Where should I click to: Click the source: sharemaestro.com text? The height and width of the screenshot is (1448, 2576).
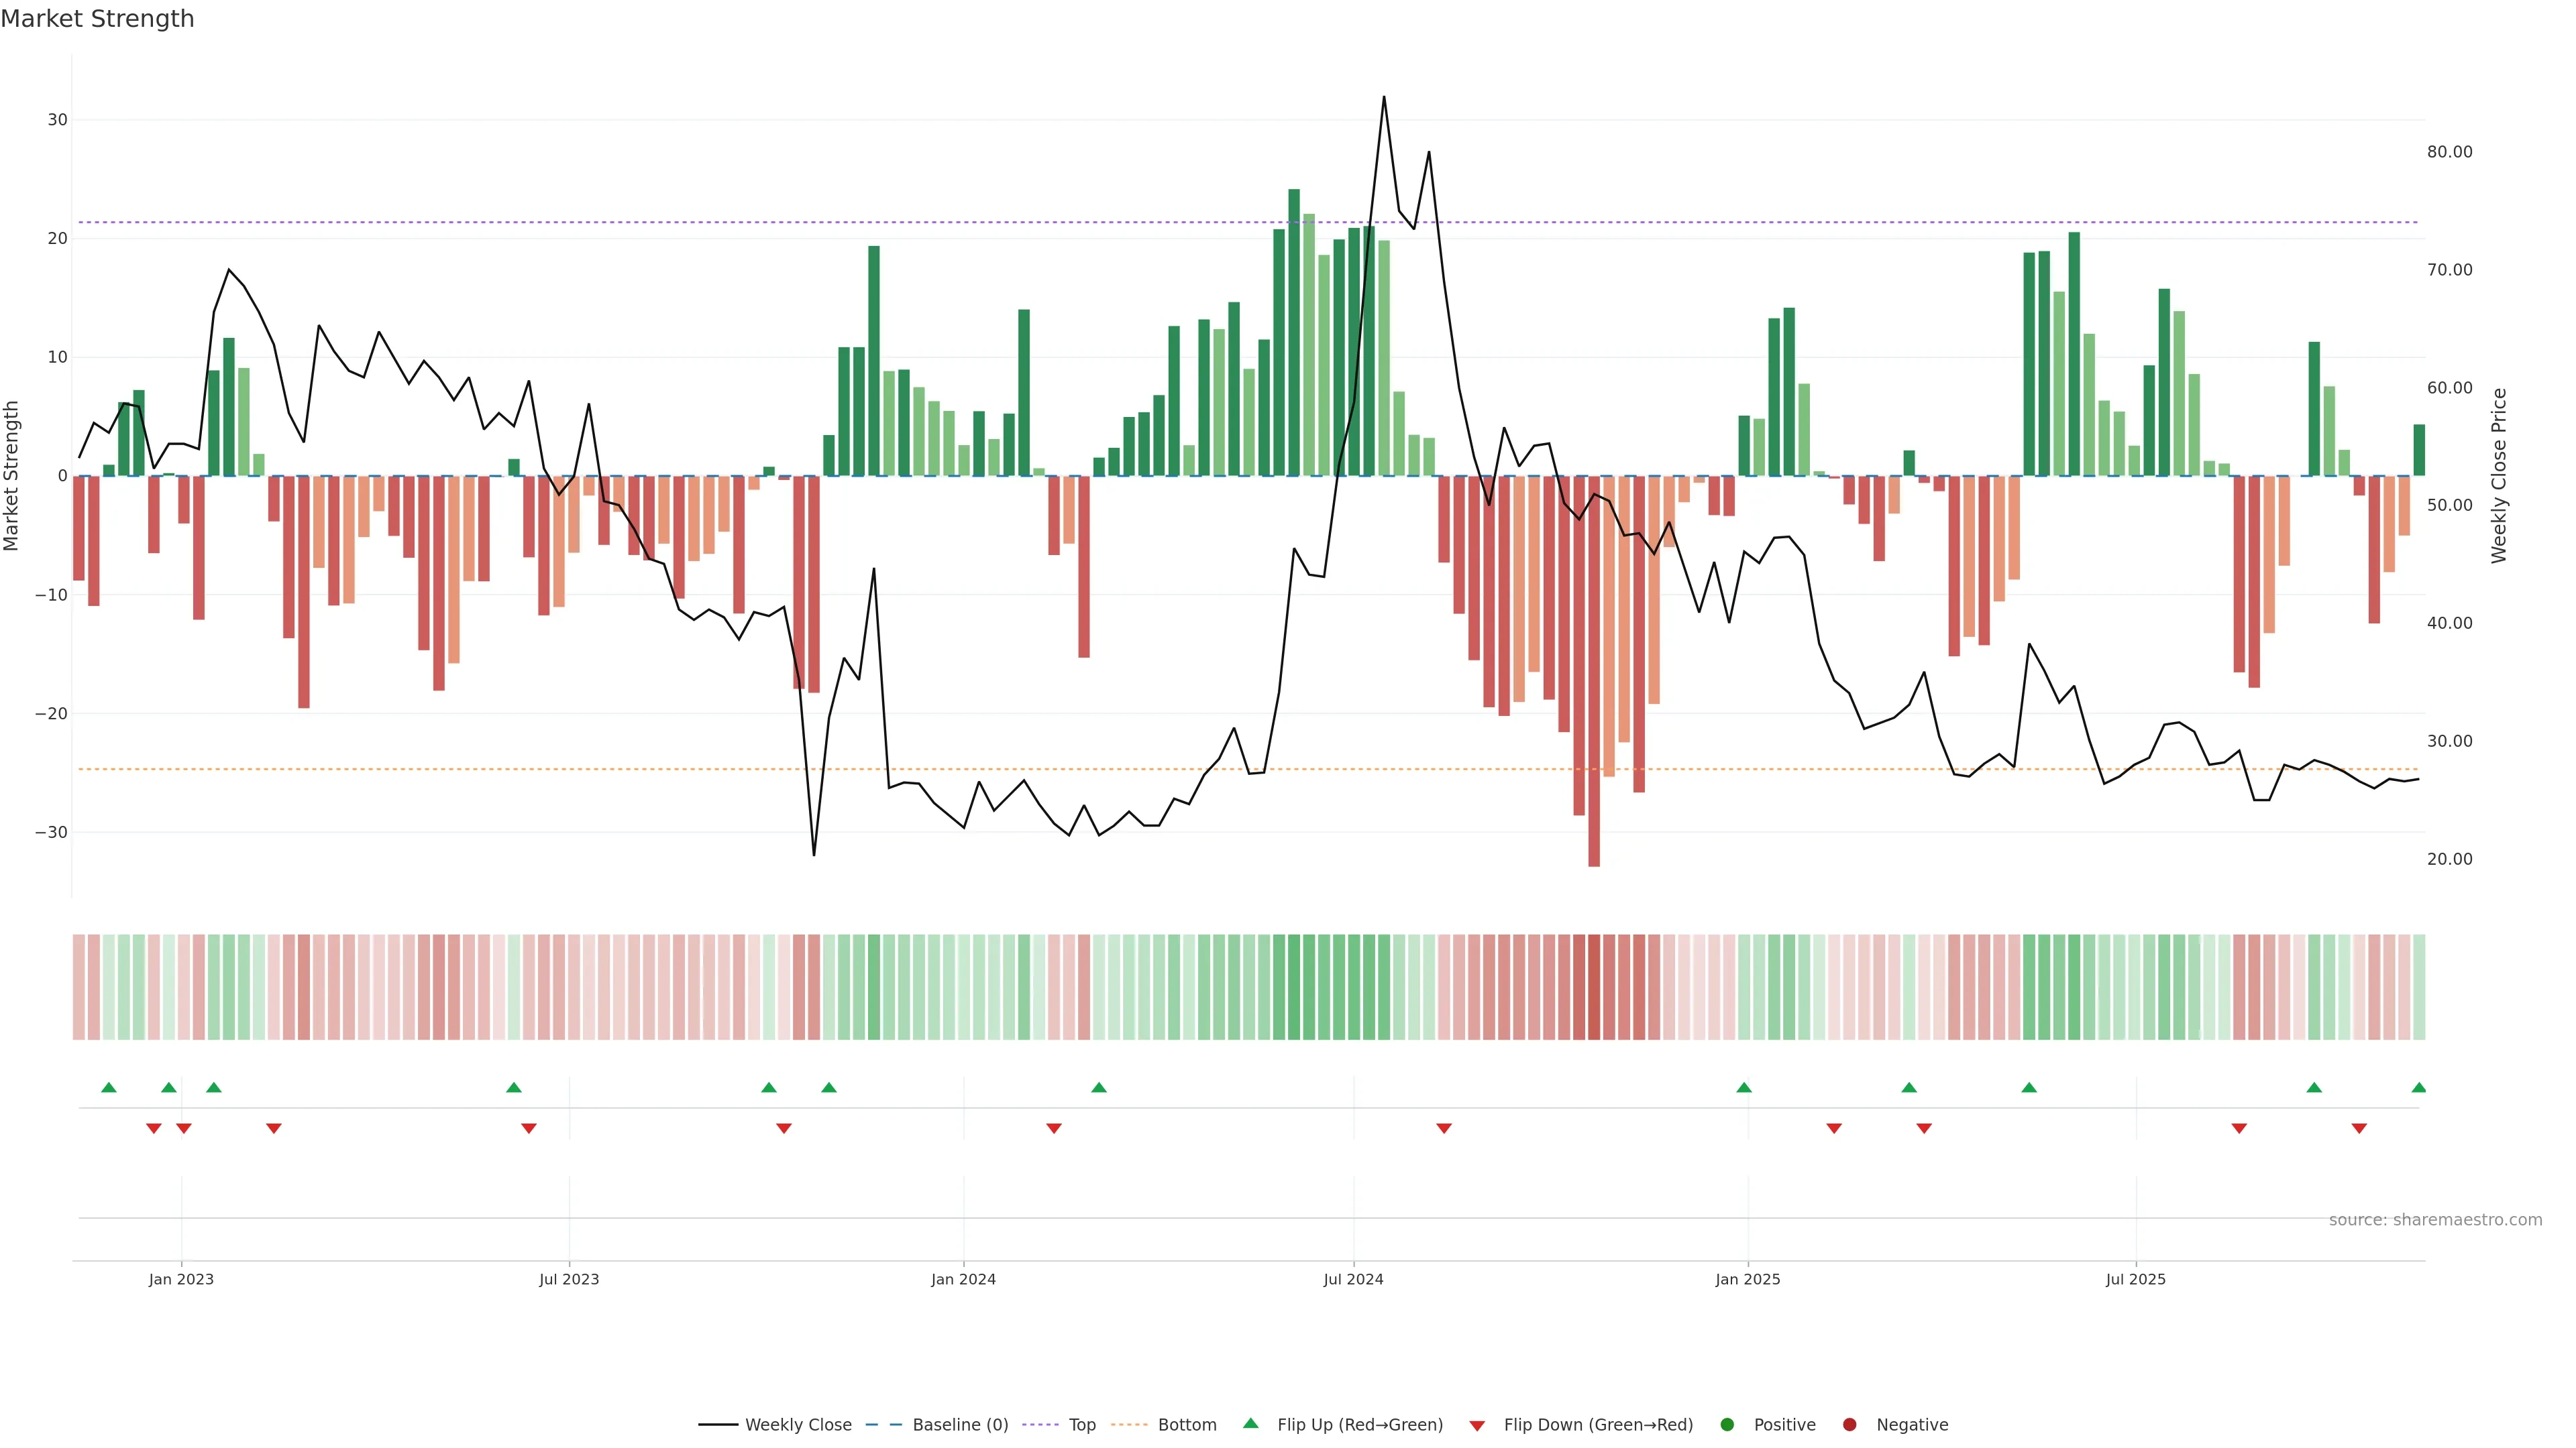tap(2435, 1219)
